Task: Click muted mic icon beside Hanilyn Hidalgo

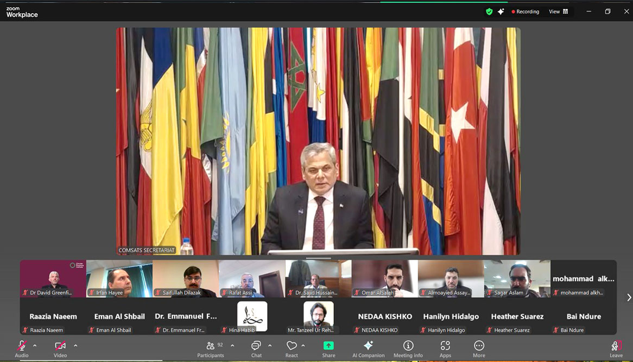Action: click(423, 330)
